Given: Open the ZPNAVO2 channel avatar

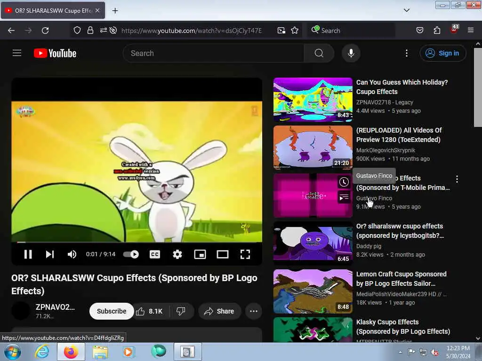Looking at the screenshot, I should [x=21, y=311].
